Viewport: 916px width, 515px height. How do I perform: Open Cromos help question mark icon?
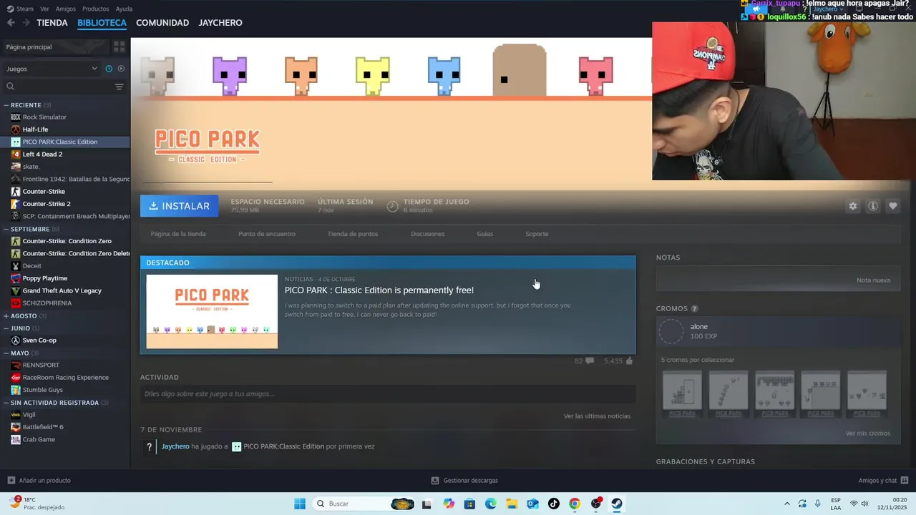[x=694, y=309]
